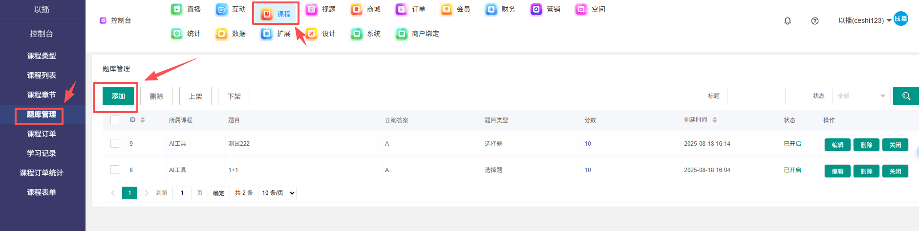Open the 以播(ceshi123) user account dropdown
Screen dimensions: 919x231
point(864,20)
